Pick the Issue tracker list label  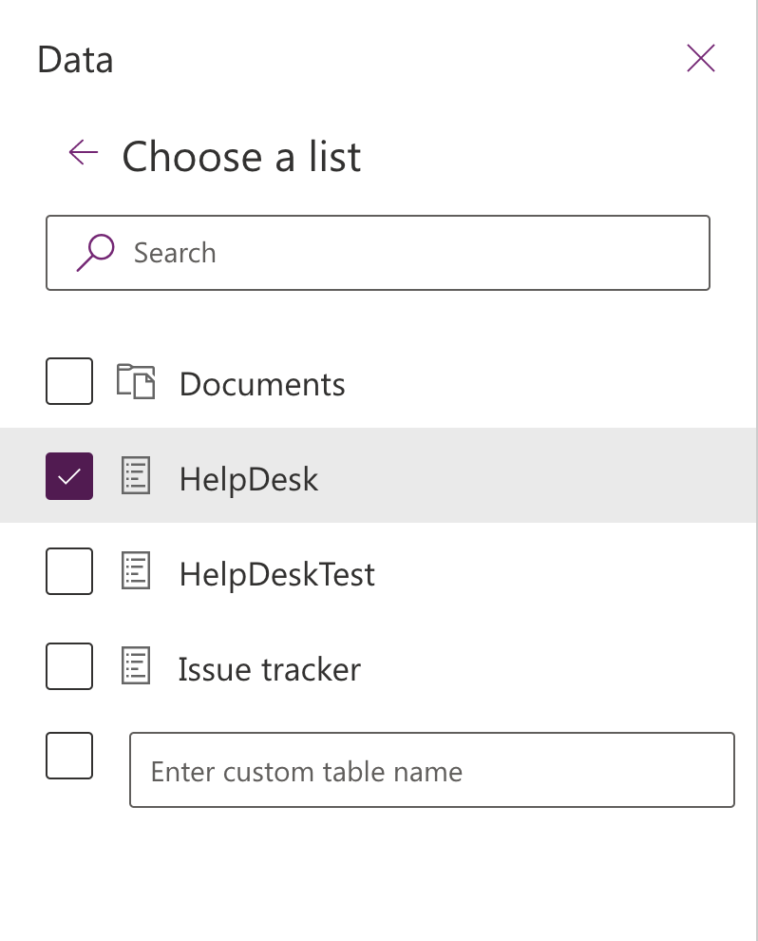click(270, 669)
